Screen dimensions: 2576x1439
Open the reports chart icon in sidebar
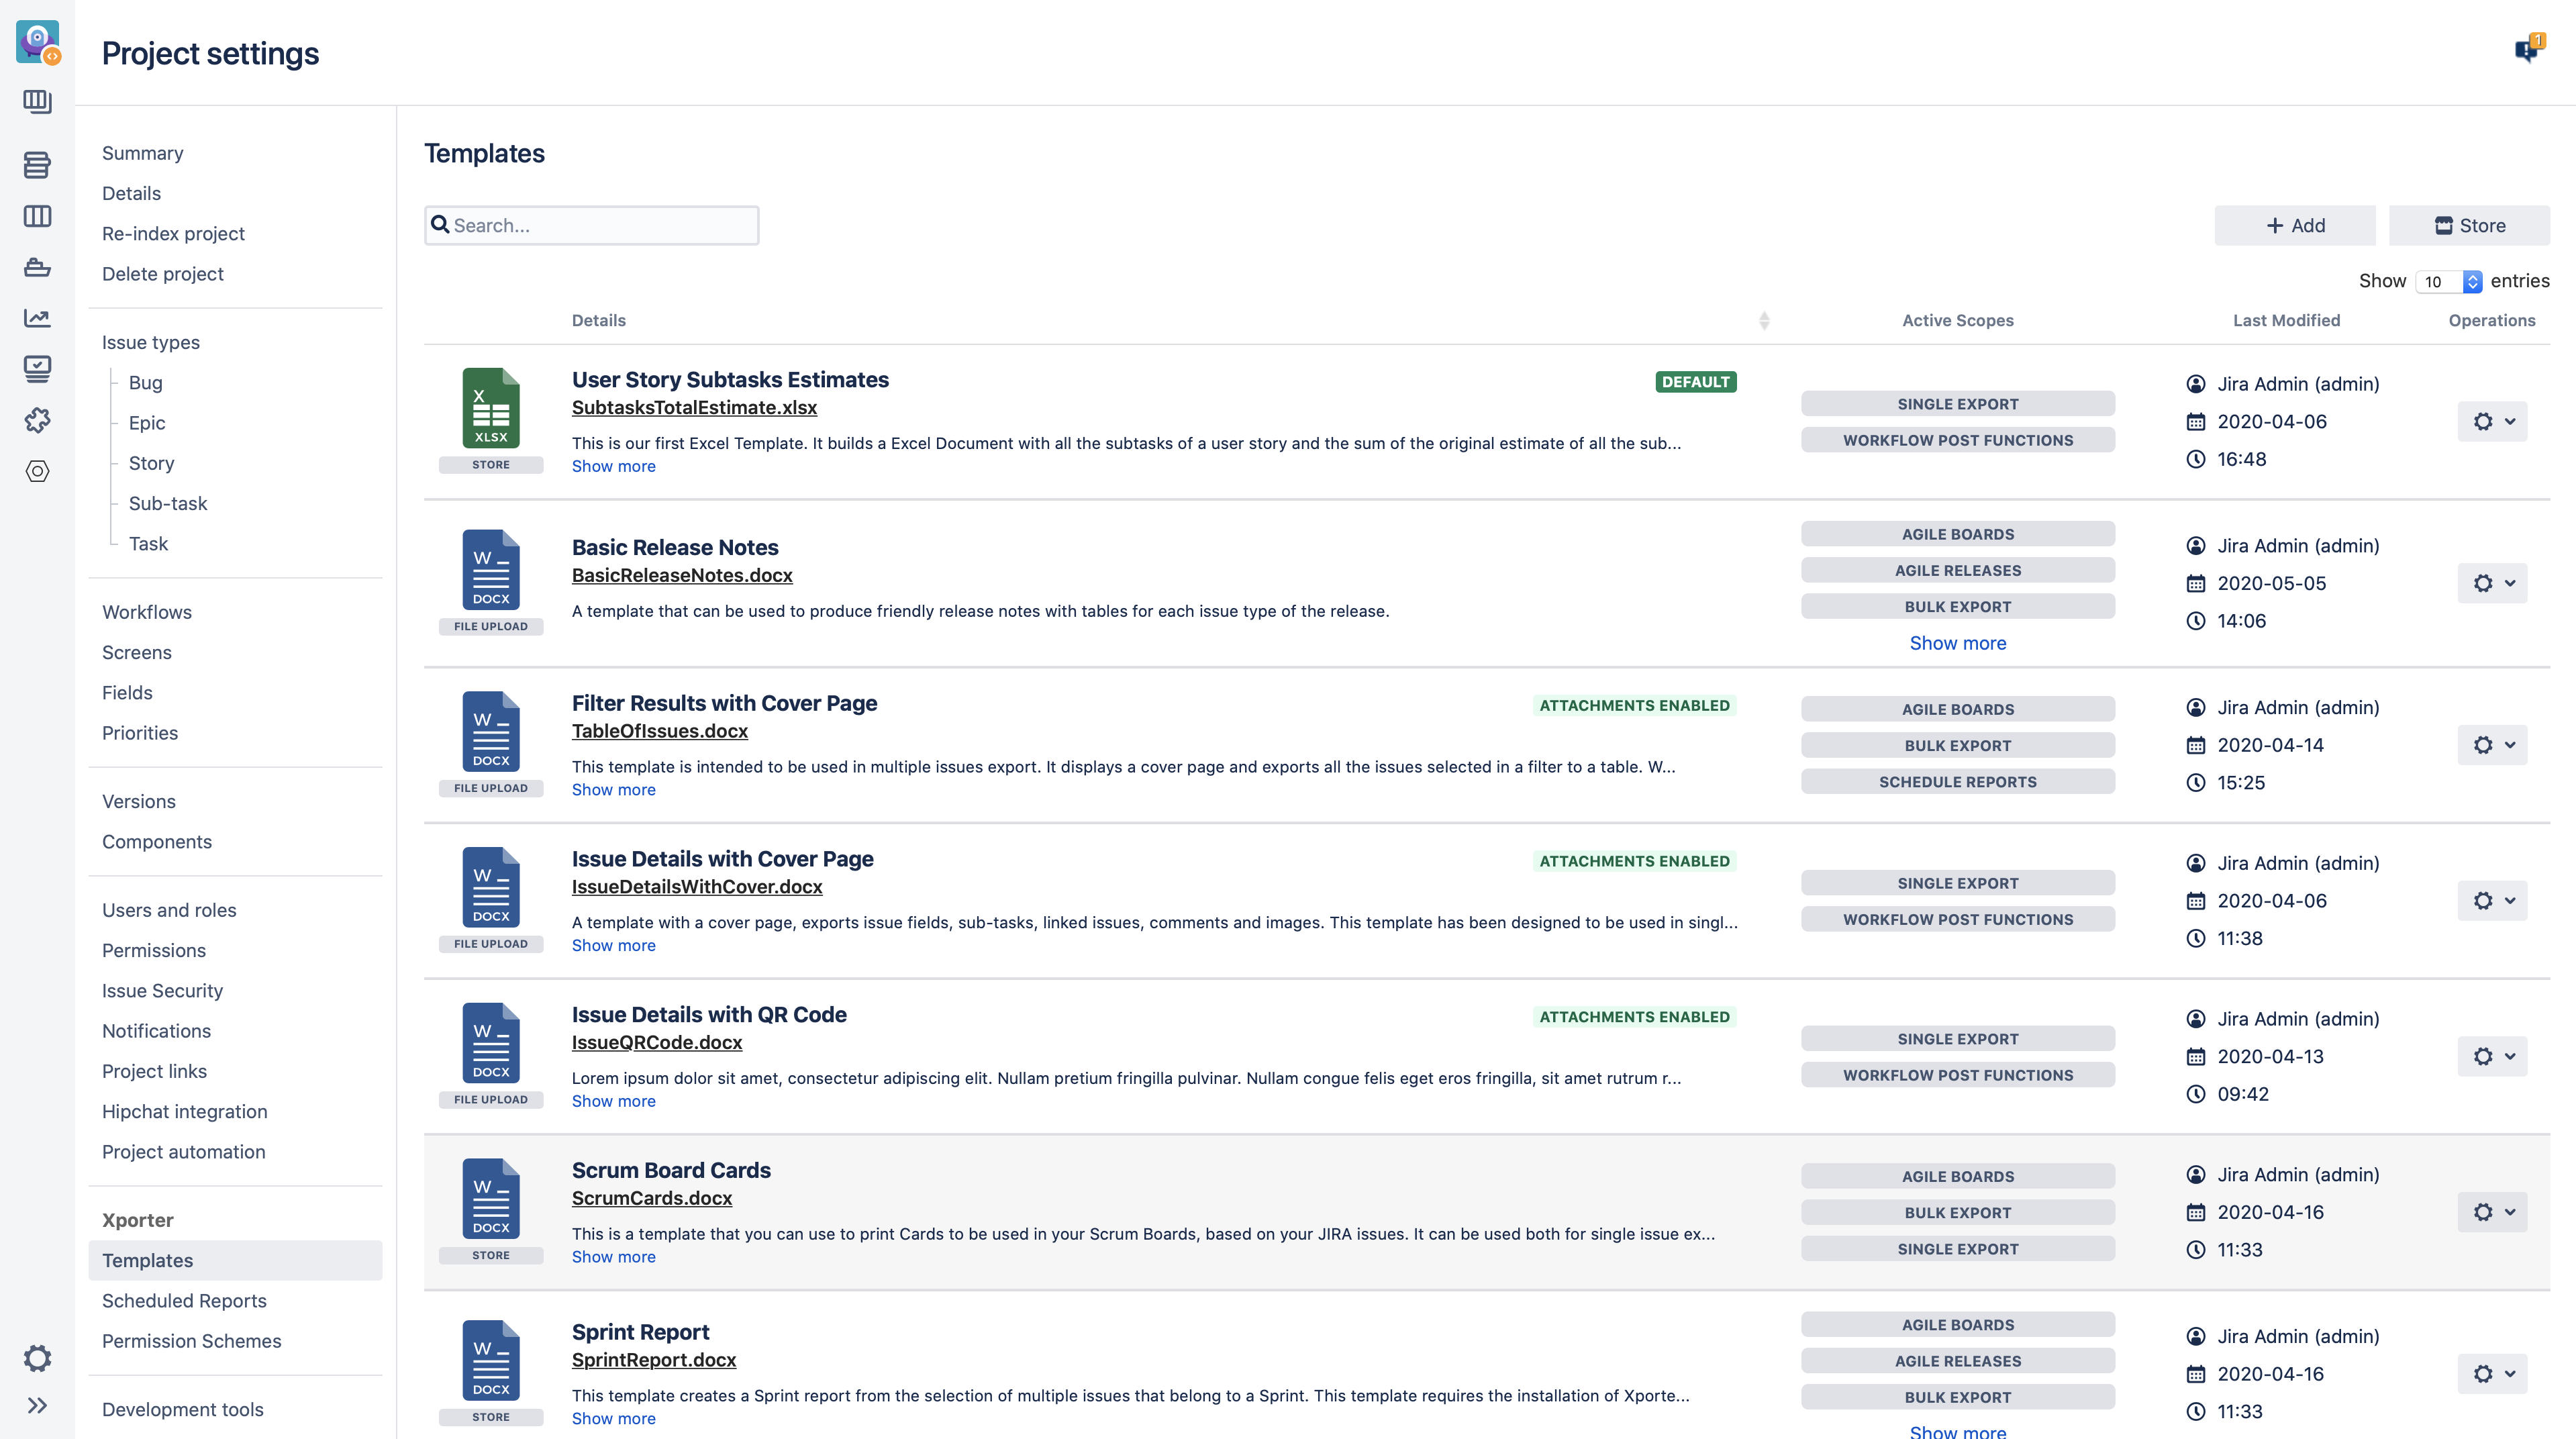tap(37, 318)
